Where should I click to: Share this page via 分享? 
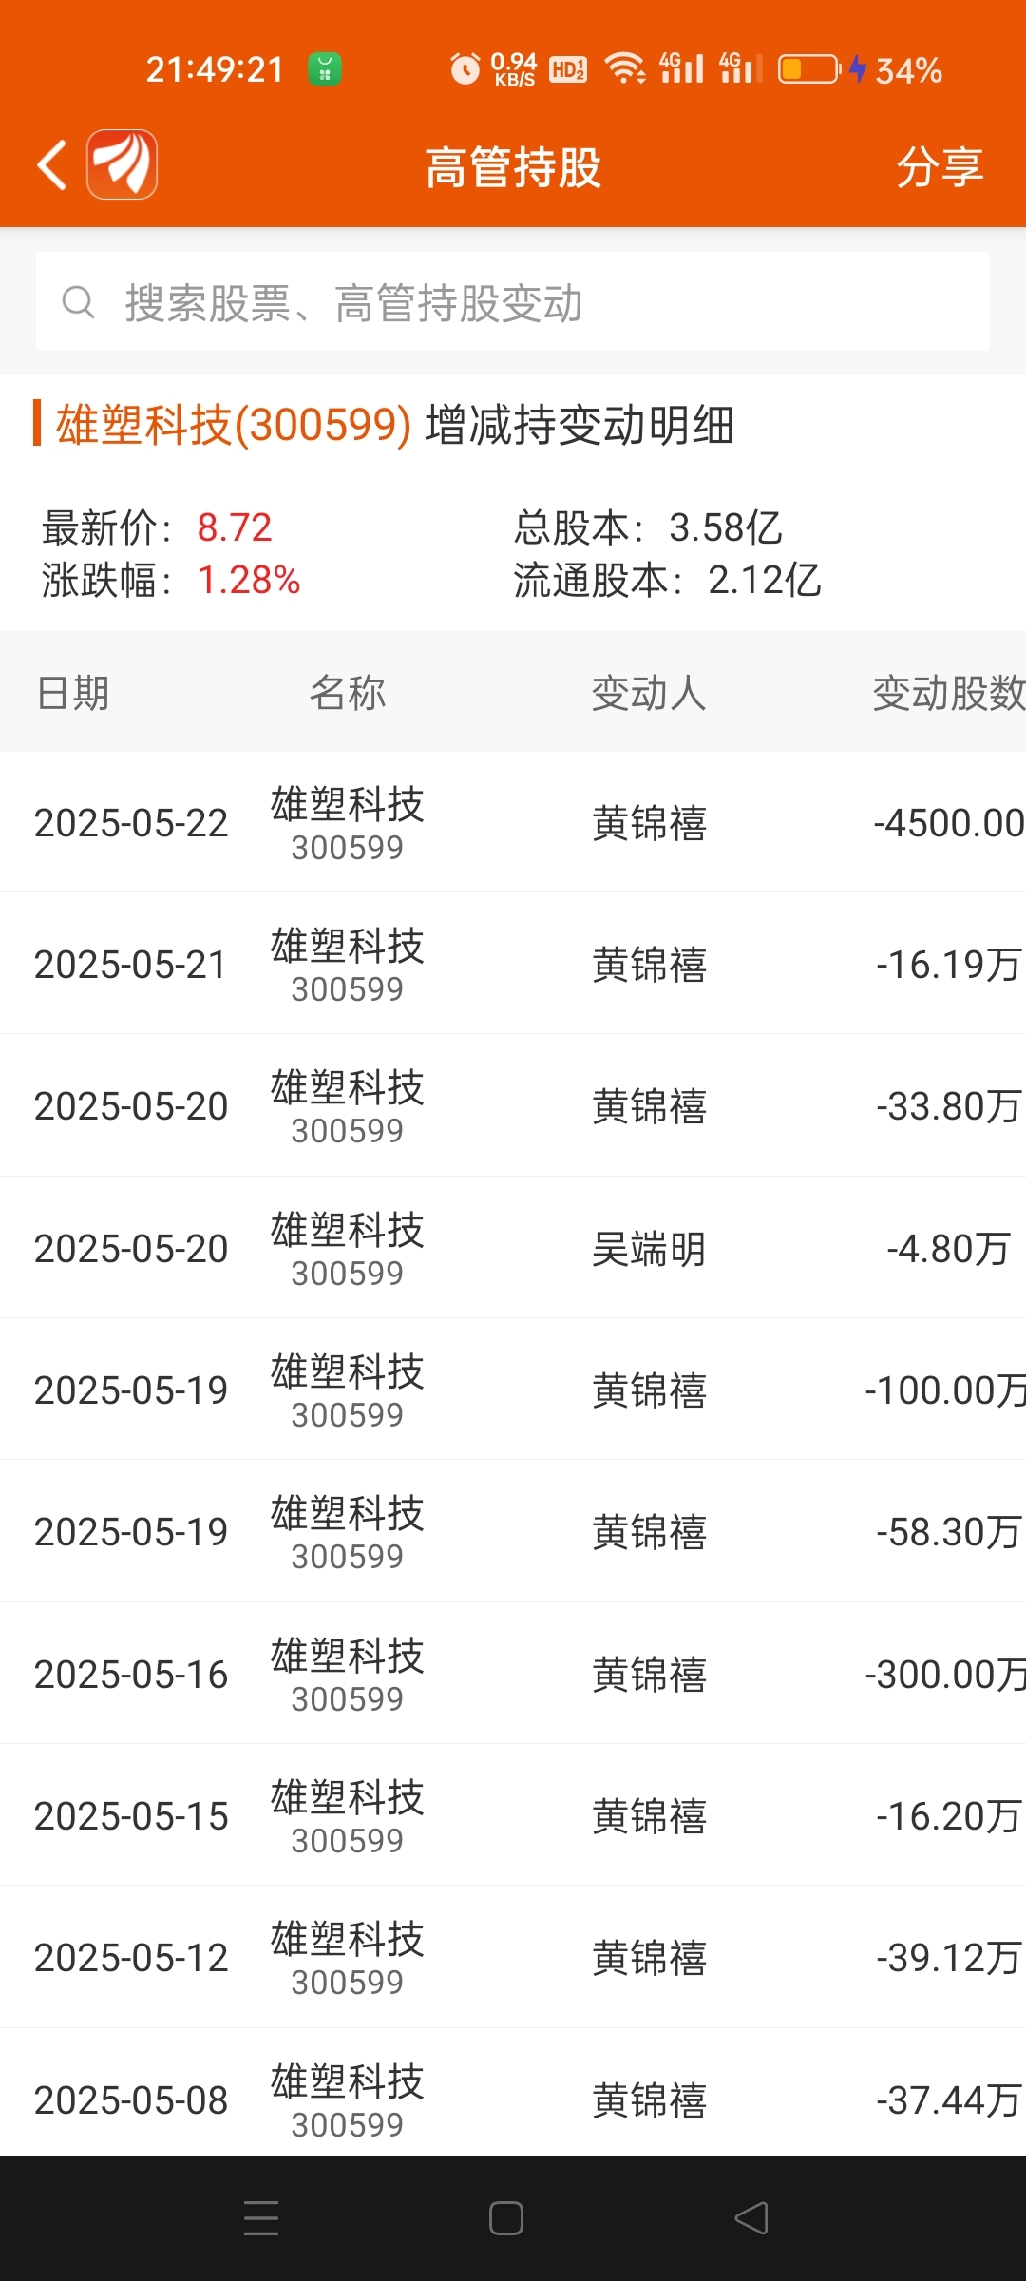click(x=940, y=167)
